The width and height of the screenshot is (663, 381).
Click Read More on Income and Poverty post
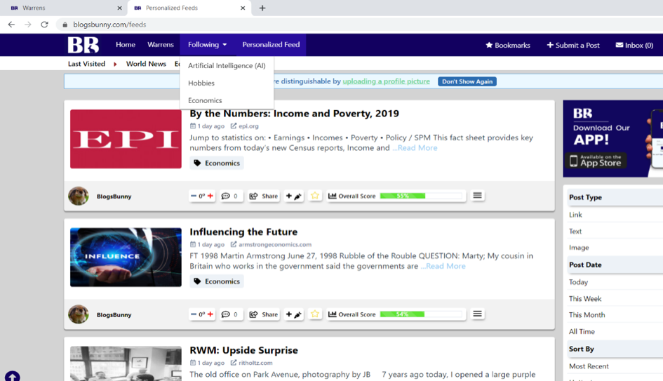[x=415, y=148]
